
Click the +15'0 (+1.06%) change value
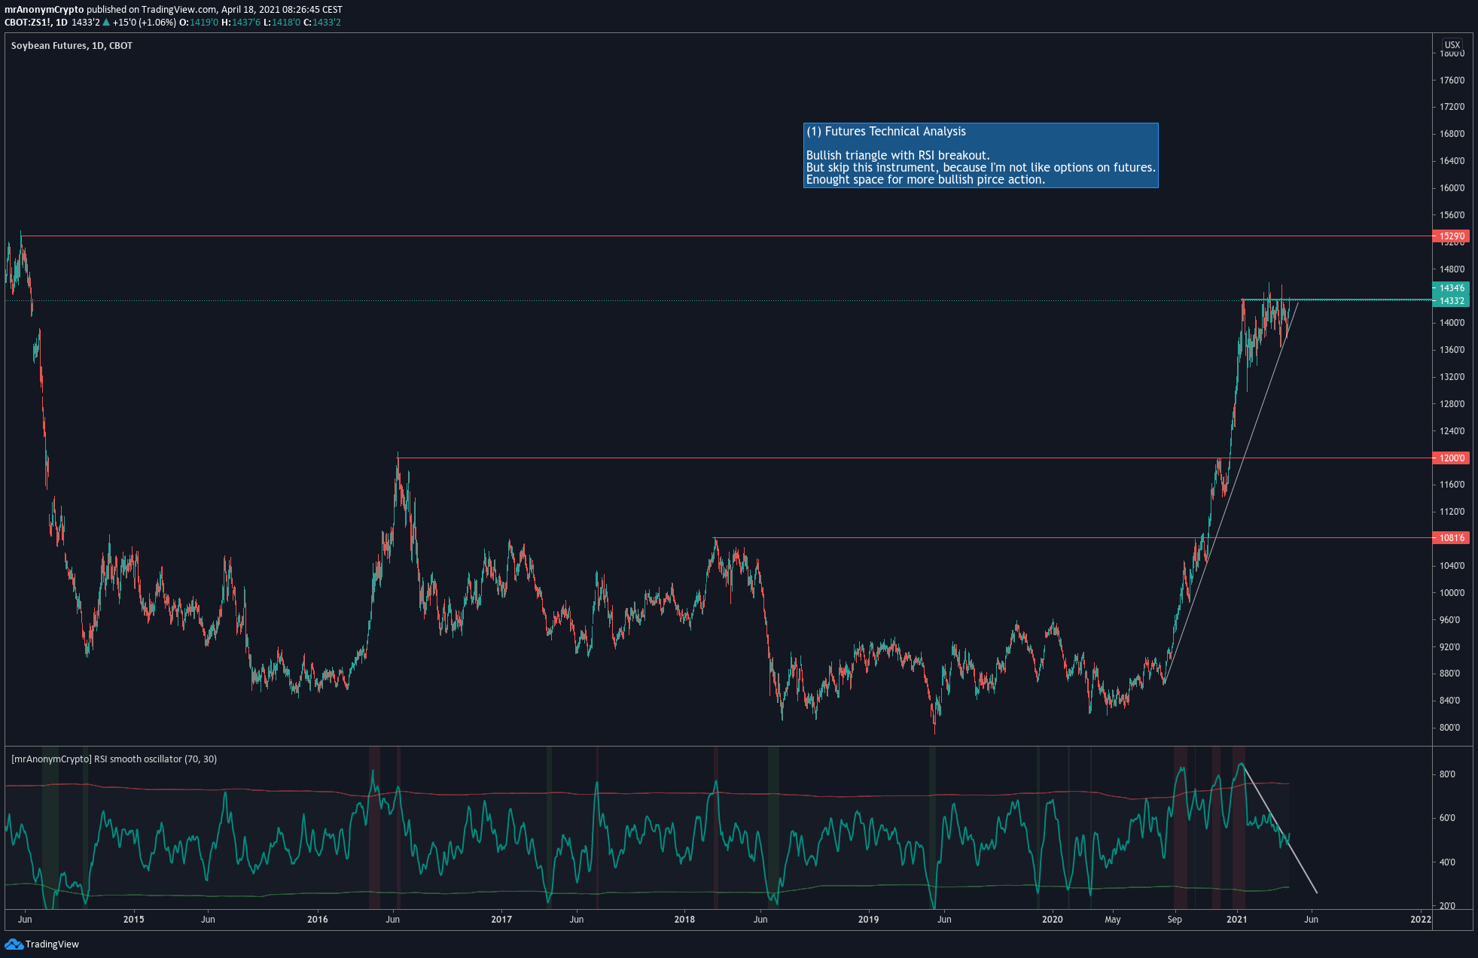click(145, 23)
